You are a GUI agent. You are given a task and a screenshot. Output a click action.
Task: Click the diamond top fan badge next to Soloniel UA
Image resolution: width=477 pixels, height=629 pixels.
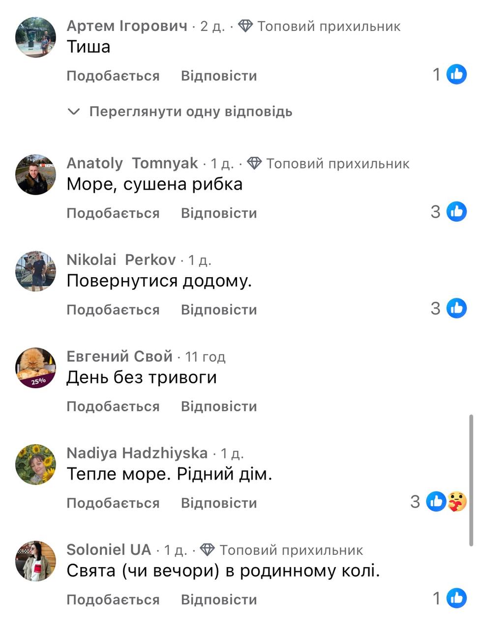208,550
